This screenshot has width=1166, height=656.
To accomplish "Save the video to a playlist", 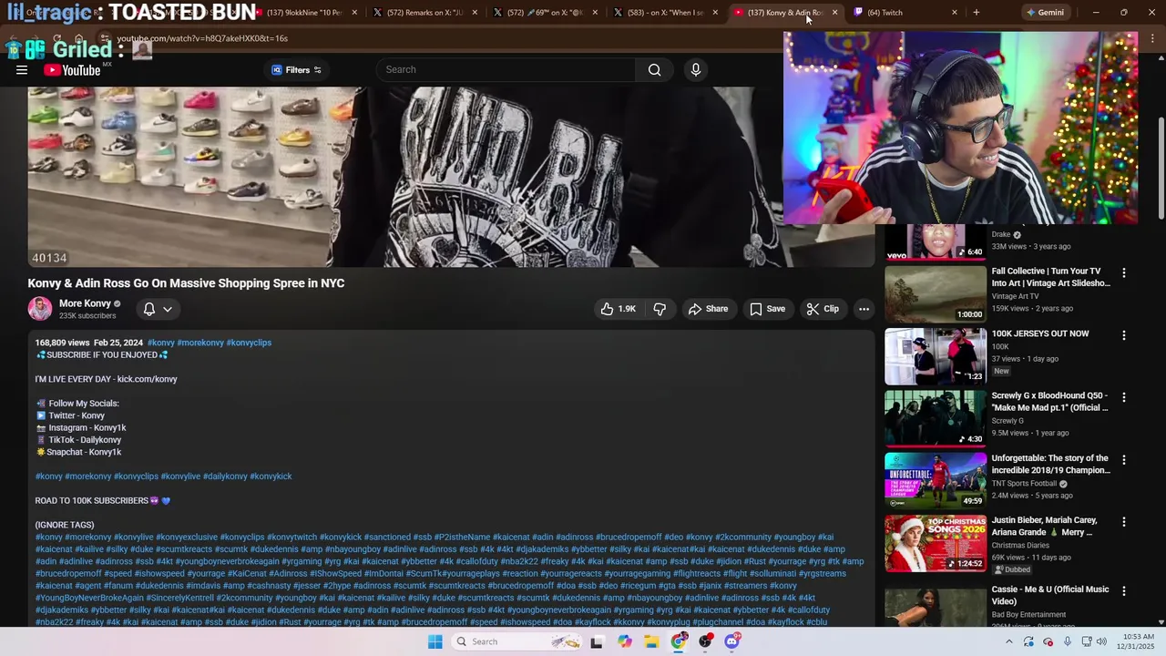I will [x=767, y=309].
